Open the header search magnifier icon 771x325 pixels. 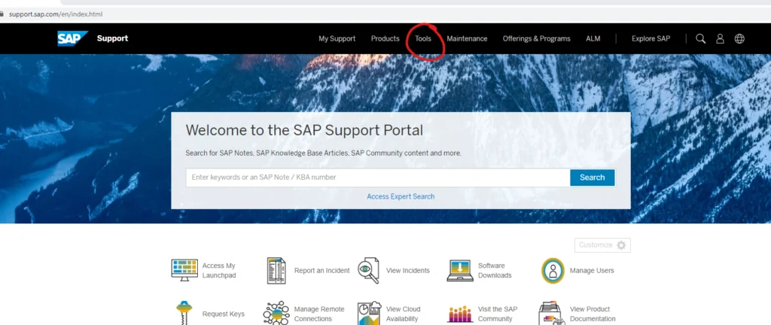point(701,38)
